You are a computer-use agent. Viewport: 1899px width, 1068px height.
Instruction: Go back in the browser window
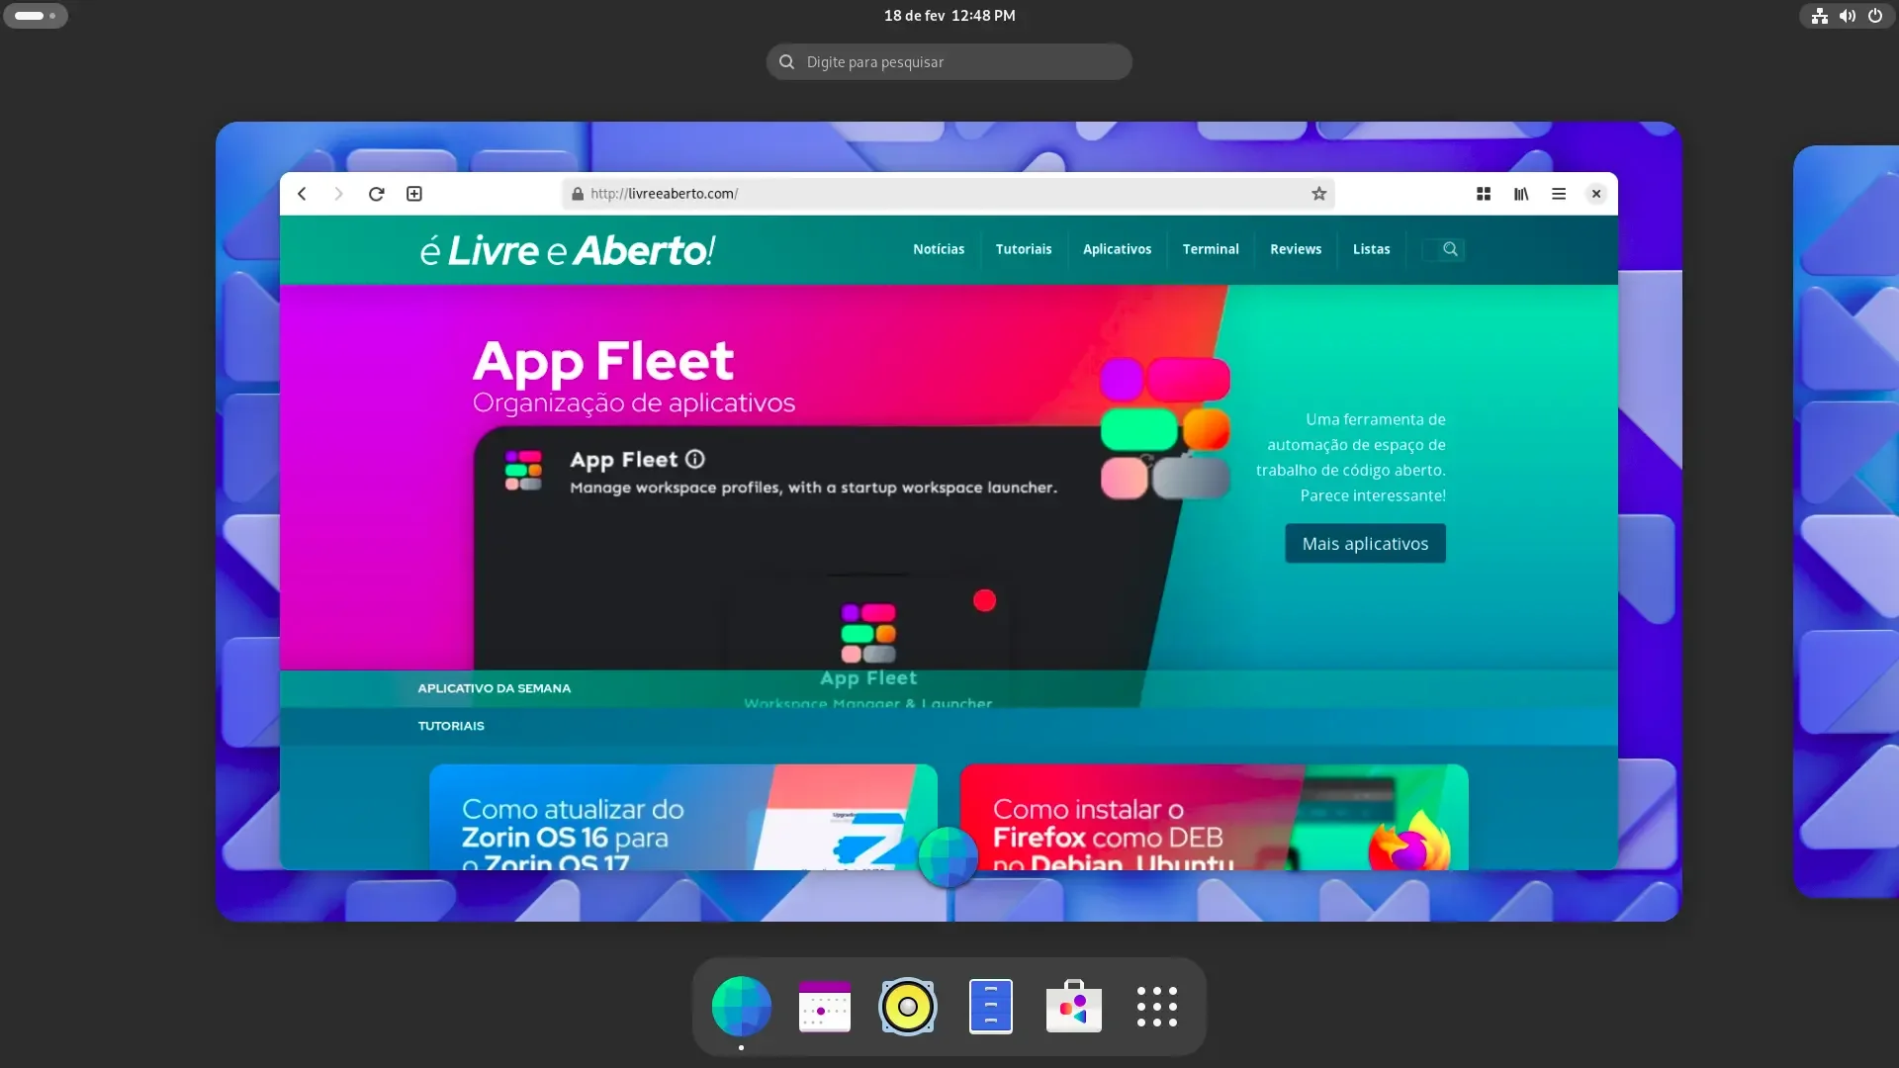(302, 194)
